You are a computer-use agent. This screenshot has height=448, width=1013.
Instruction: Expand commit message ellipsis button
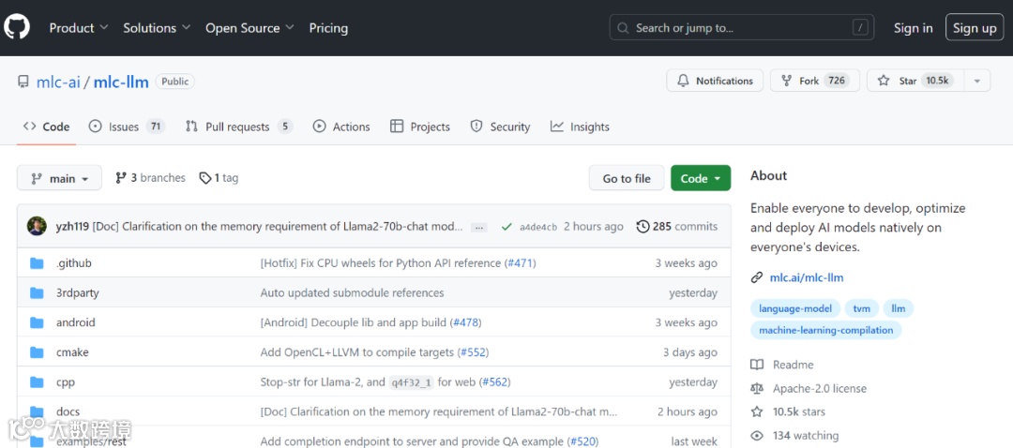pyautogui.click(x=478, y=227)
